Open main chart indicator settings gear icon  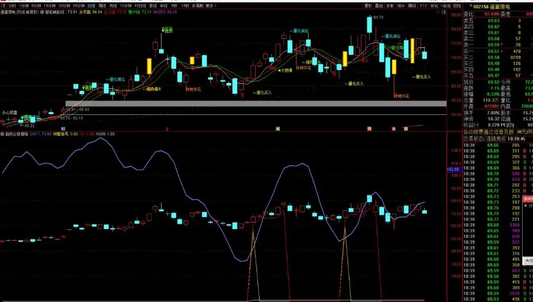click(x=42, y=12)
